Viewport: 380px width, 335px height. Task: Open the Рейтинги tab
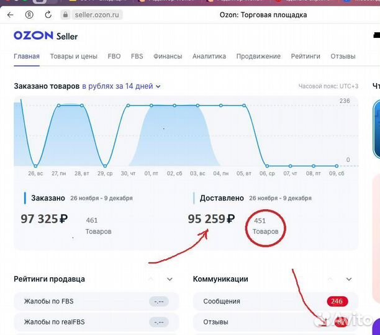pos(305,56)
